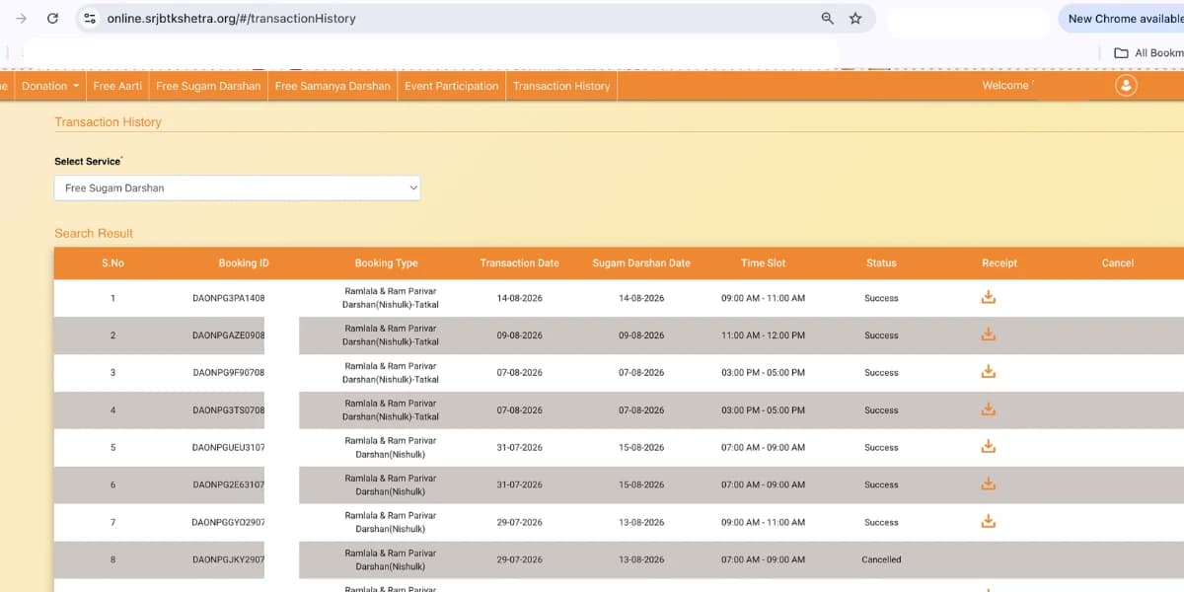The height and width of the screenshot is (592, 1184).
Task: Click Sugam Darshan date in row 7
Action: click(x=641, y=523)
